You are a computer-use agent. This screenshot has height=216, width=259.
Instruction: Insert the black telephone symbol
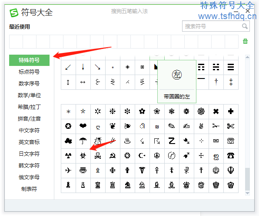pos(231,156)
